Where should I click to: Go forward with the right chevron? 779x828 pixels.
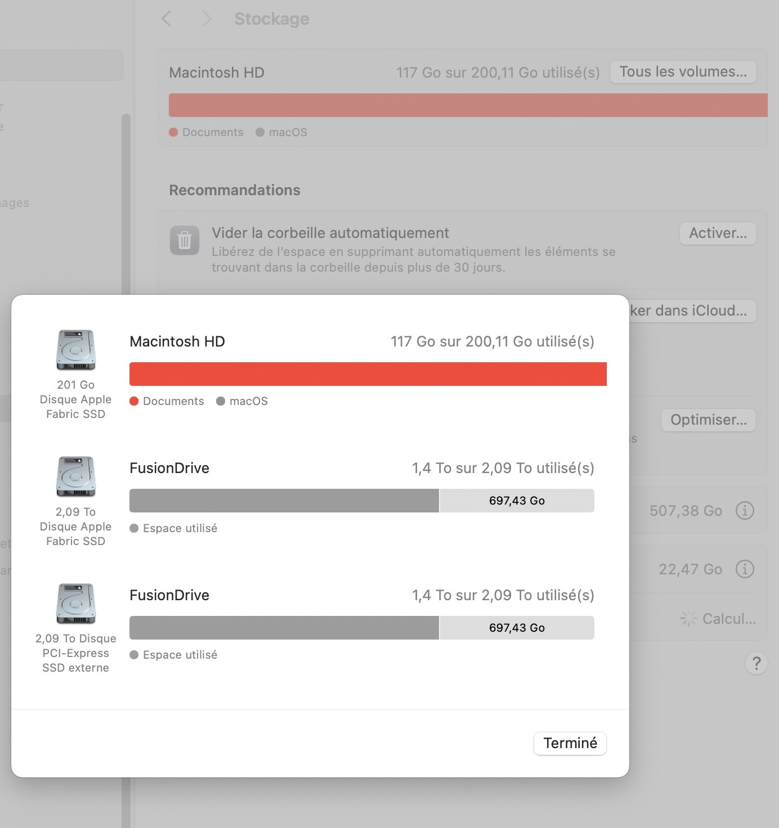tap(207, 19)
